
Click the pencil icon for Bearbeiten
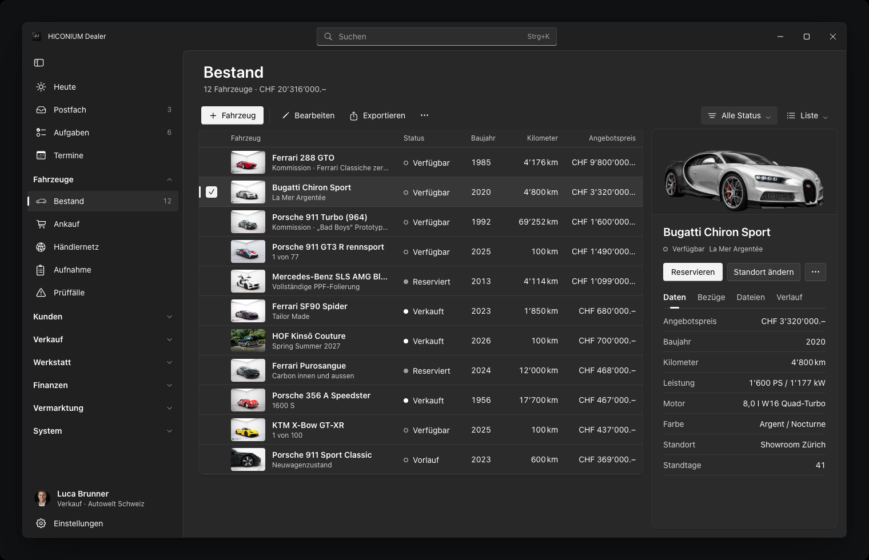pos(286,115)
